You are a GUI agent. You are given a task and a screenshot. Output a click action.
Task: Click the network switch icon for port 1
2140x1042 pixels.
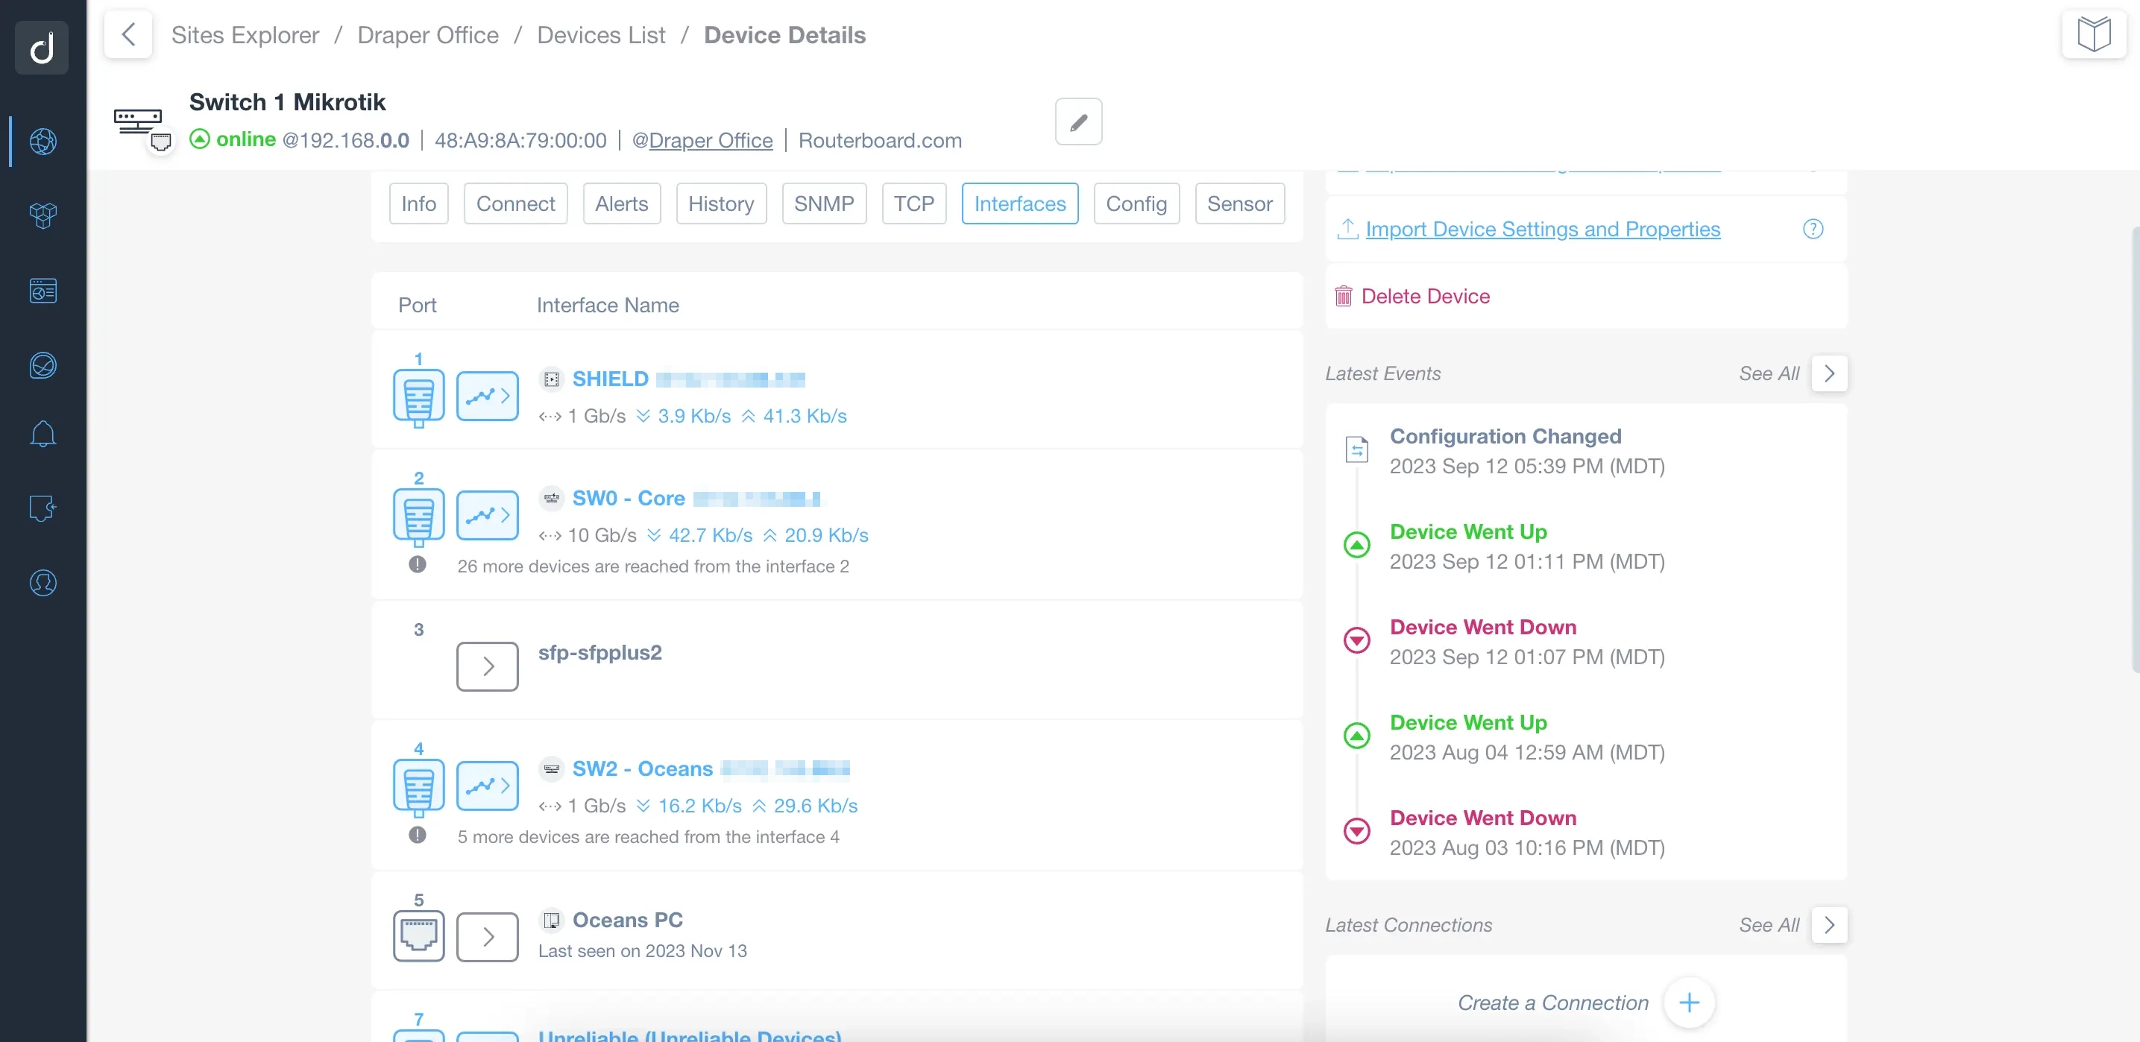point(419,397)
